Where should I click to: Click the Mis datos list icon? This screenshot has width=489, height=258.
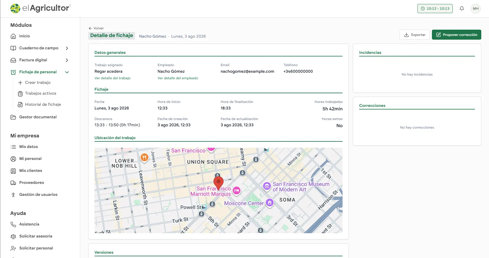[x=13, y=147]
